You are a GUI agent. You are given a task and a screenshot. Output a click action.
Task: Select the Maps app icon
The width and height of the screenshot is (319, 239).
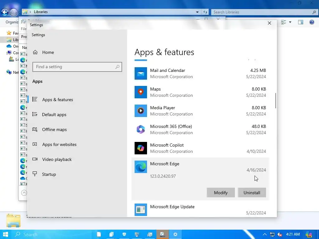tap(140, 92)
